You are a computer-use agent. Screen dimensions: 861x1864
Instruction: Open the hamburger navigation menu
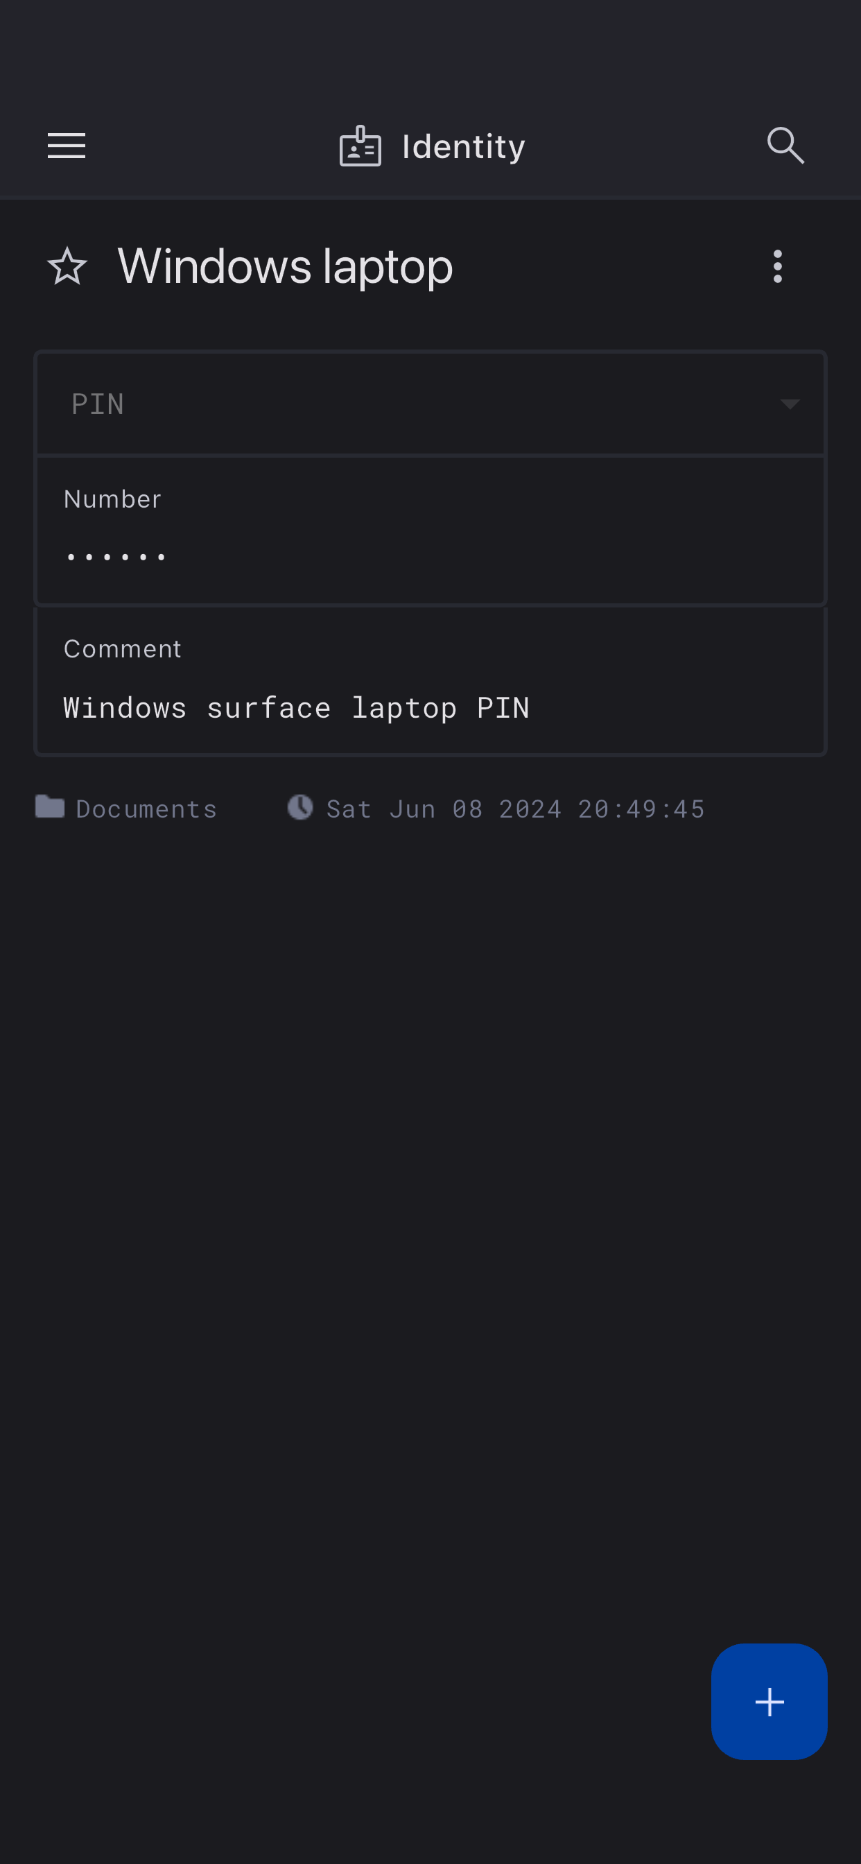pos(67,146)
